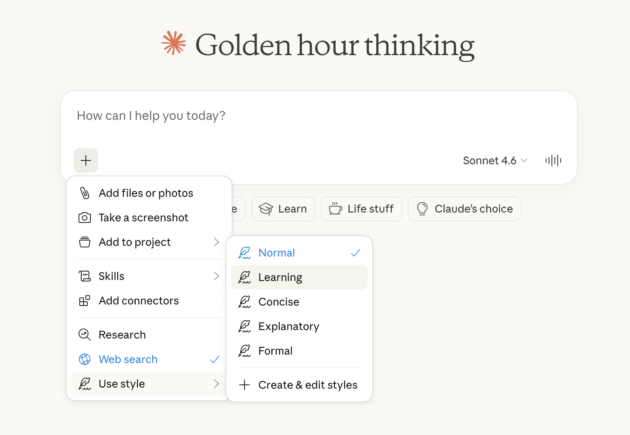
Task: Click the message input field
Action: click(268, 116)
